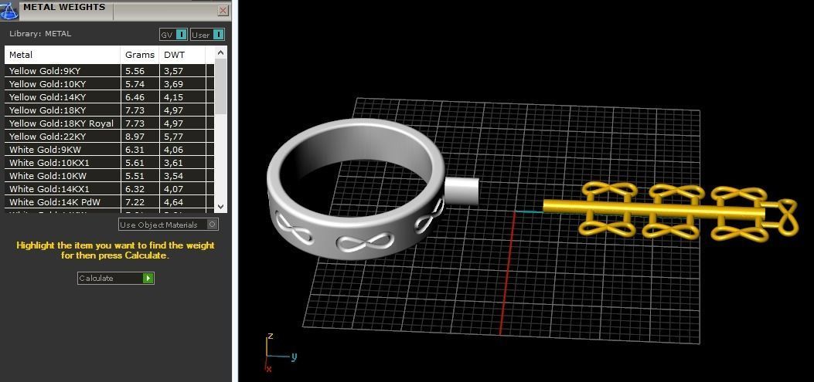The height and width of the screenshot is (382, 814).
Task: Select the Yellow Gold:18KY Royal row
Action: 110,123
